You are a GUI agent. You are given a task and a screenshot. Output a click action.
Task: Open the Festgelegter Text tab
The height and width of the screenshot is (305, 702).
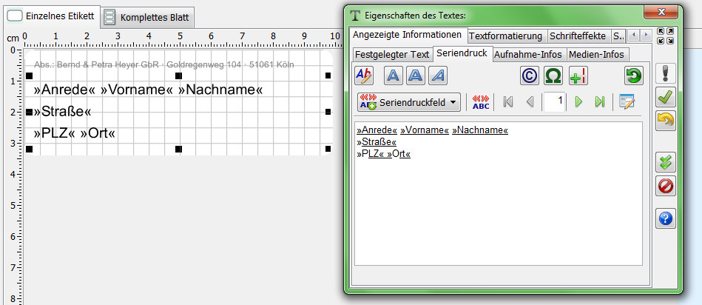point(391,54)
